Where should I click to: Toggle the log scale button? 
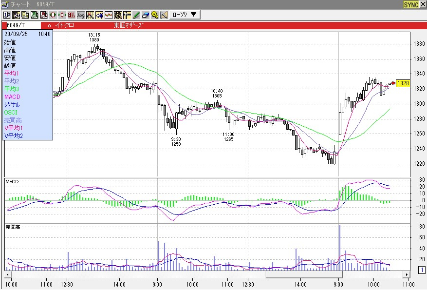(81, 15)
